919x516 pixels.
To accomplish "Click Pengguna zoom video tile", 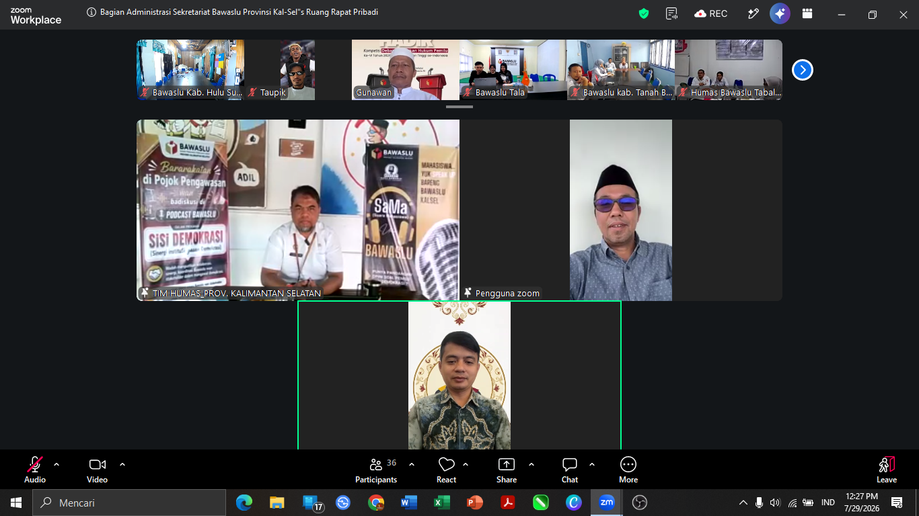I will 621,210.
